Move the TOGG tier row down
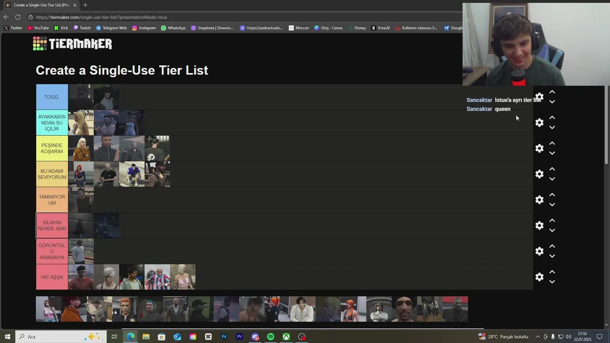The width and height of the screenshot is (610, 343). point(552,102)
